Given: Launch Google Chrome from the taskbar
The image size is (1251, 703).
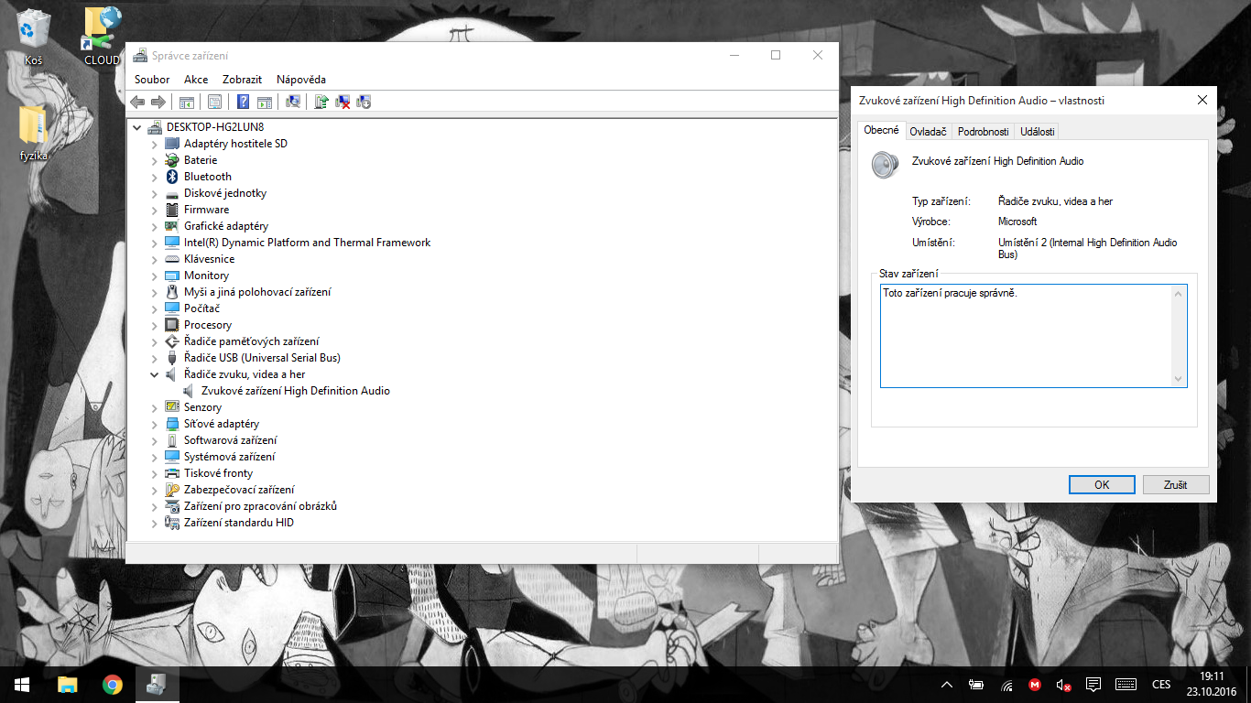Looking at the screenshot, I should 112,685.
